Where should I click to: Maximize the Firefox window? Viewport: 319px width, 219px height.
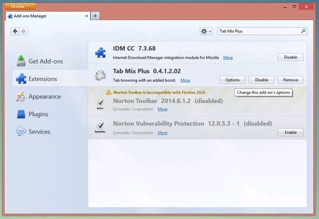(x=294, y=7)
